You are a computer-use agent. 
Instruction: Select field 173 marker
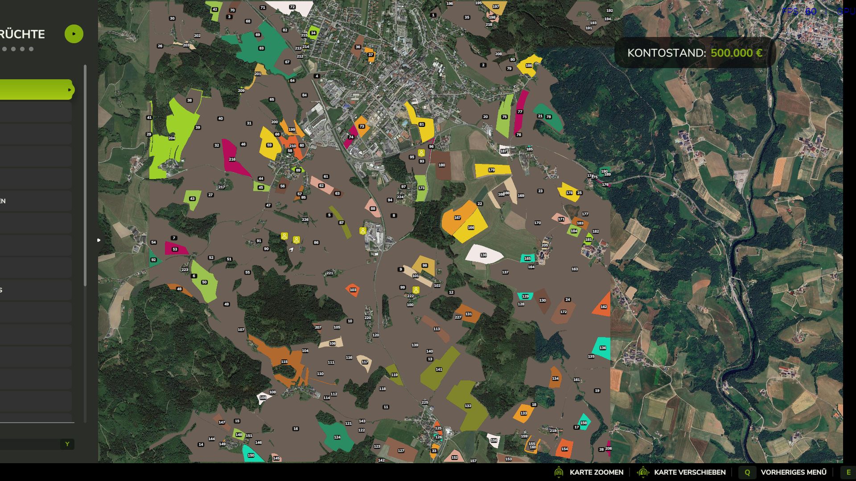click(421, 188)
